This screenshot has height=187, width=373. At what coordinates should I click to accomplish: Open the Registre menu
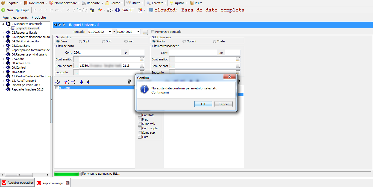pyautogui.click(x=12, y=3)
